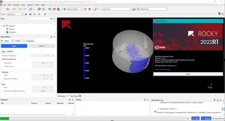This screenshot has height=121, width=225.
Task: Click the green plus add preset icon
Action: 65,9
